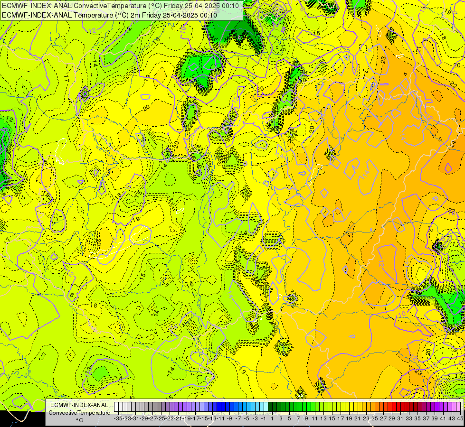Screen dimensions: 465x427
Task: Click the legend tick label -19
Action: (187, 418)
